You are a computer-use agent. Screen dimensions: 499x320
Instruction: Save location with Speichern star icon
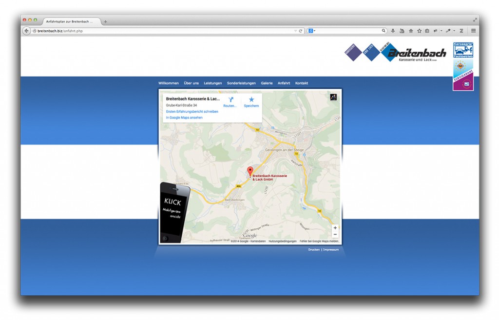point(251,100)
